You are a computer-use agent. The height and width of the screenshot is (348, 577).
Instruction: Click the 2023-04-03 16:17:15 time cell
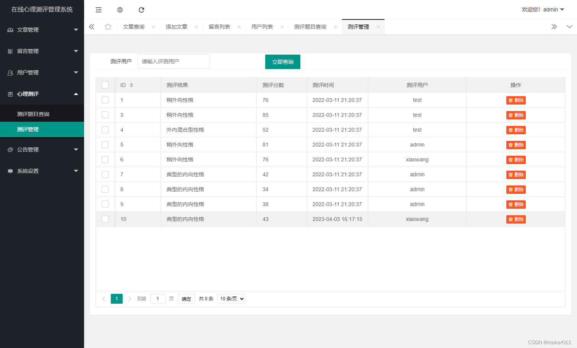click(337, 219)
